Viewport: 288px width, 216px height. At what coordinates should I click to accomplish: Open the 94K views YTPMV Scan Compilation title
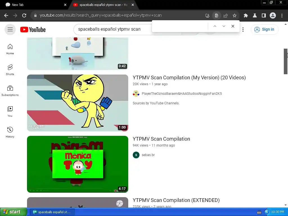pos(161,139)
